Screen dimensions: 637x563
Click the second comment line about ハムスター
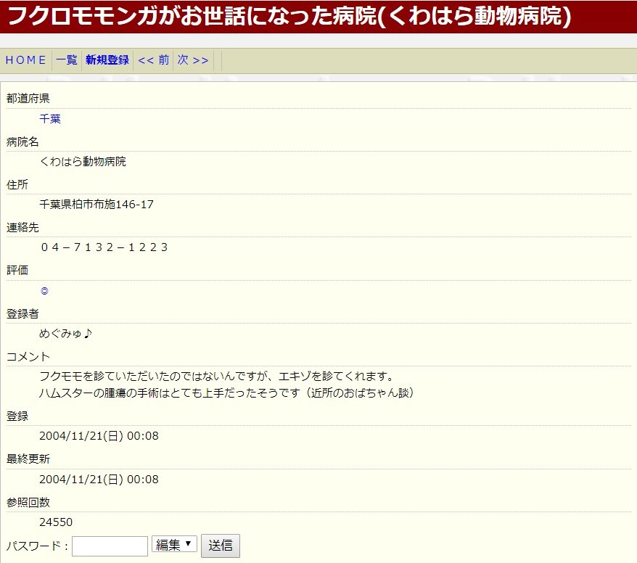coord(226,393)
